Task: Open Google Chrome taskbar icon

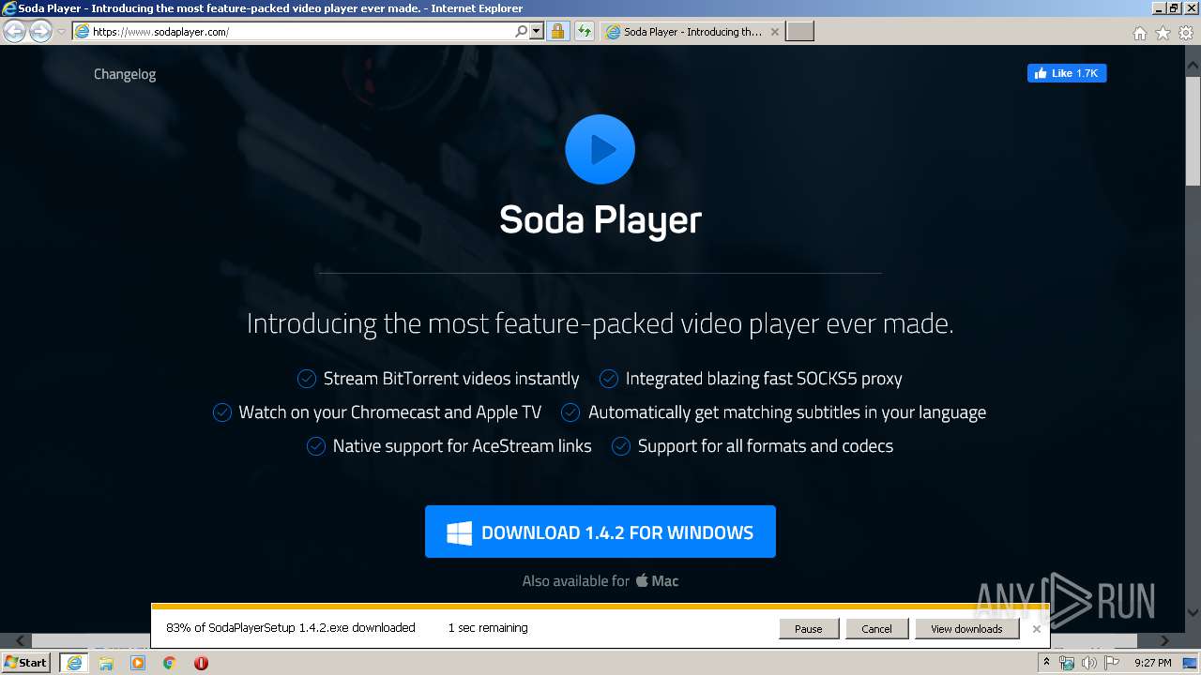Action: click(170, 663)
